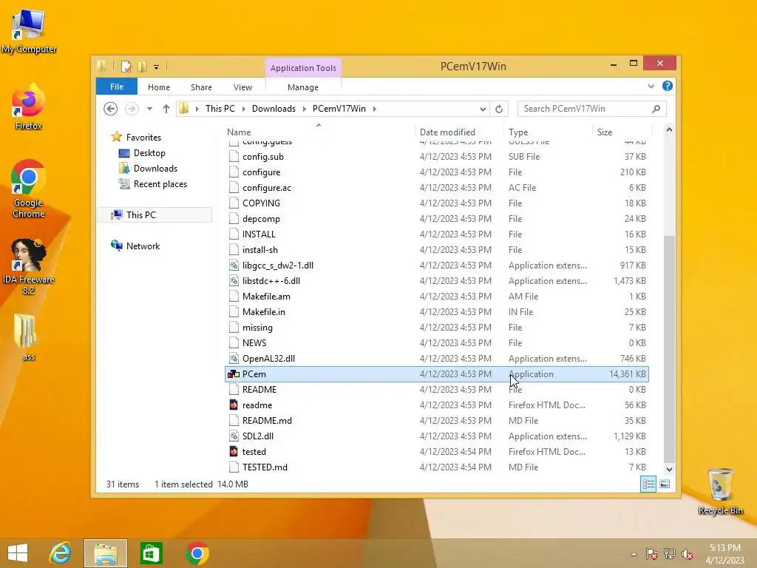Open the Manage ribbon tab
757x568 pixels.
(302, 87)
